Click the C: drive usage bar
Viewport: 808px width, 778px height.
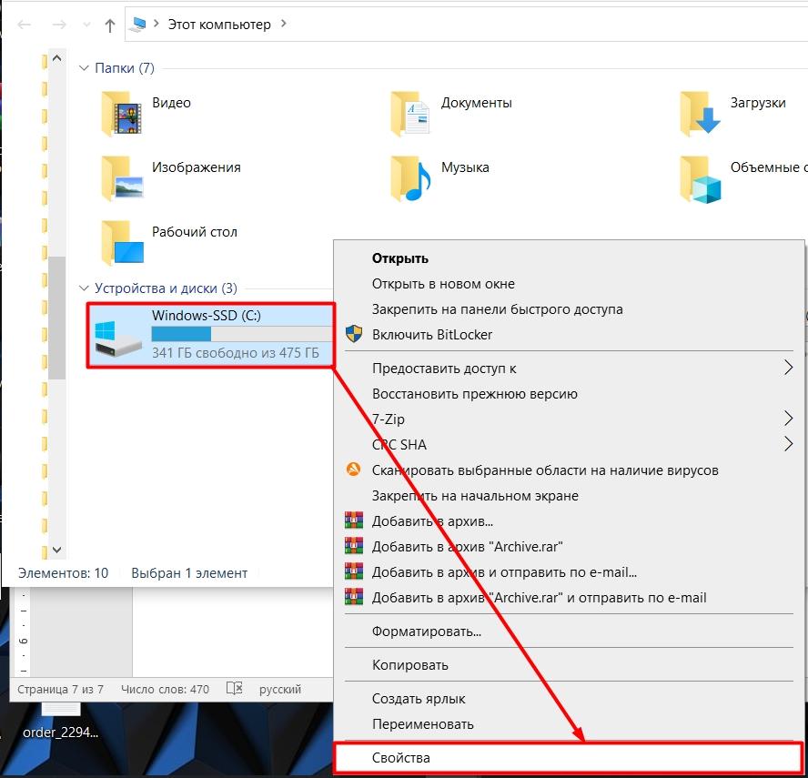click(242, 334)
